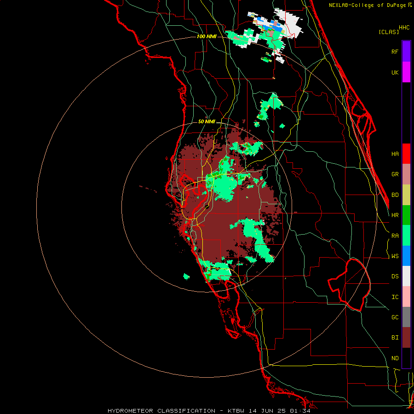Click the IC pink legend swatch
Viewport: 414px width, 414px height.
click(x=406, y=297)
